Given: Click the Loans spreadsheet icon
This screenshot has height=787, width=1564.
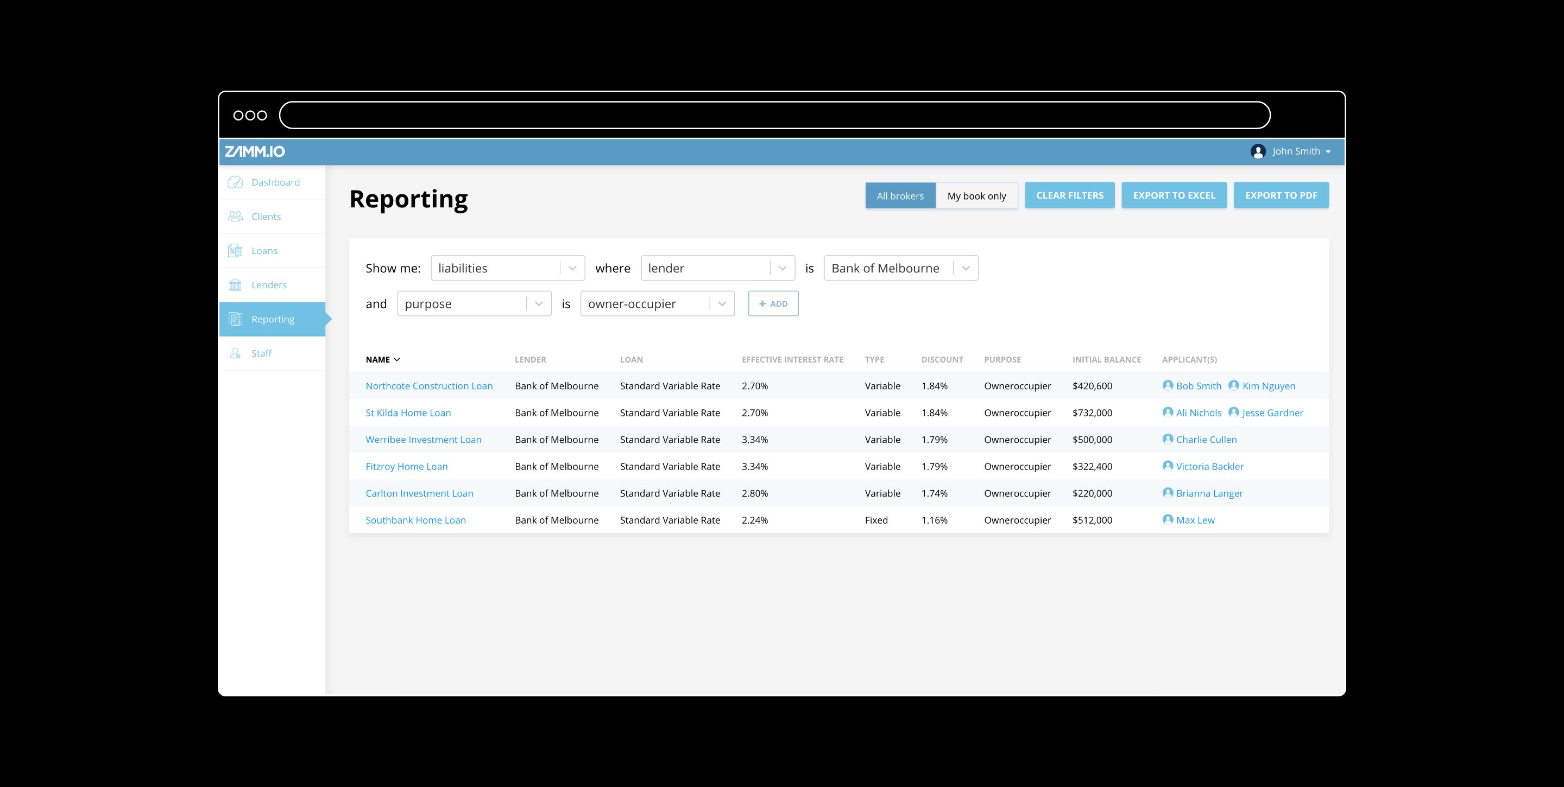Looking at the screenshot, I should 235,251.
